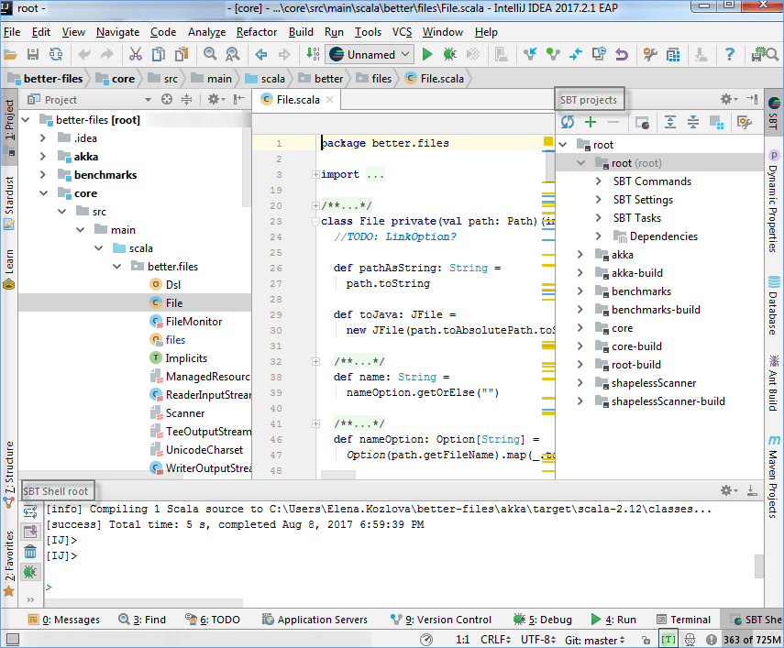Expand shapelessScanner node in SBT projects
Viewport: 784px width, 648px height.
point(580,383)
